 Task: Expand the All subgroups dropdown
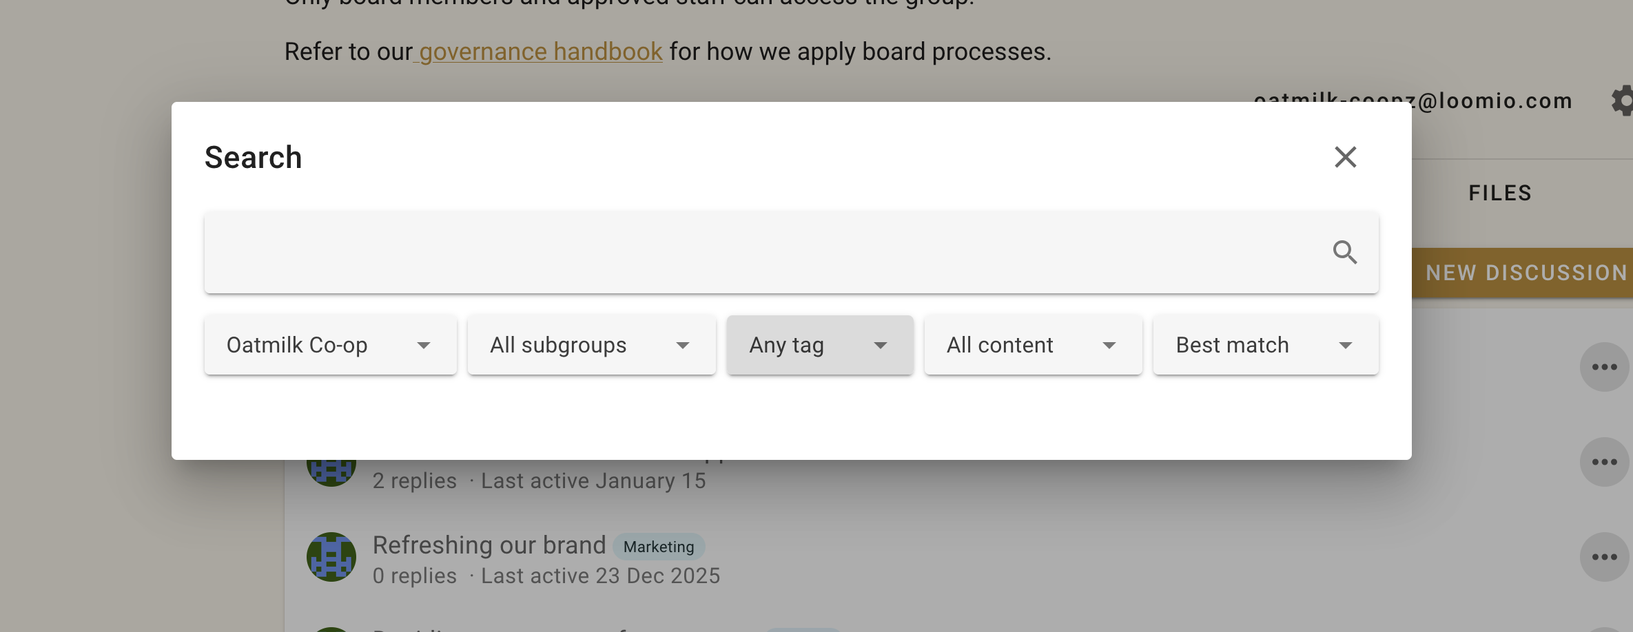pyautogui.click(x=591, y=345)
